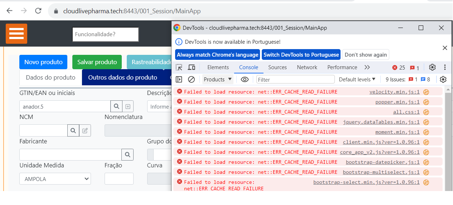Show the console sidebar panel
This screenshot has width=453, height=205.
pyautogui.click(x=179, y=80)
